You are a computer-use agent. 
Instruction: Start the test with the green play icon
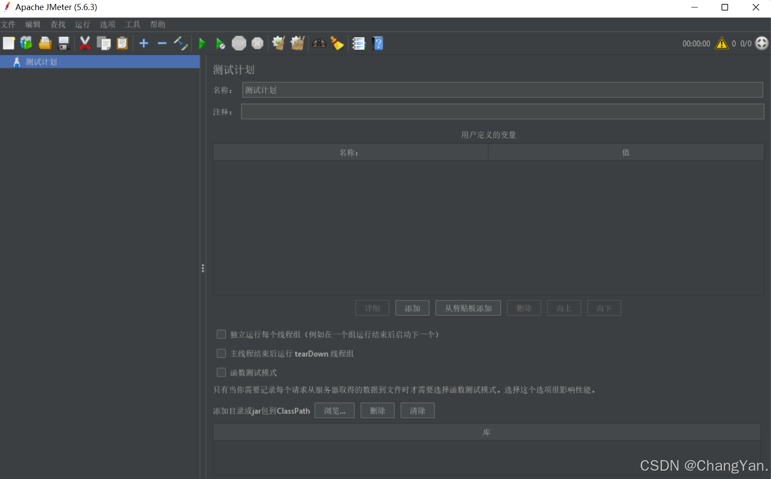click(x=202, y=43)
